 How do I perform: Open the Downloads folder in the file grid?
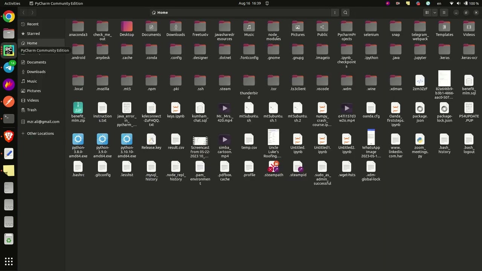click(x=176, y=29)
